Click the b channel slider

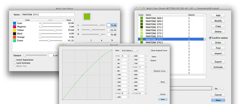pos(93,34)
